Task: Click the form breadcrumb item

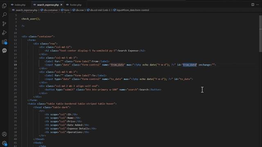Action: pos(67,10)
